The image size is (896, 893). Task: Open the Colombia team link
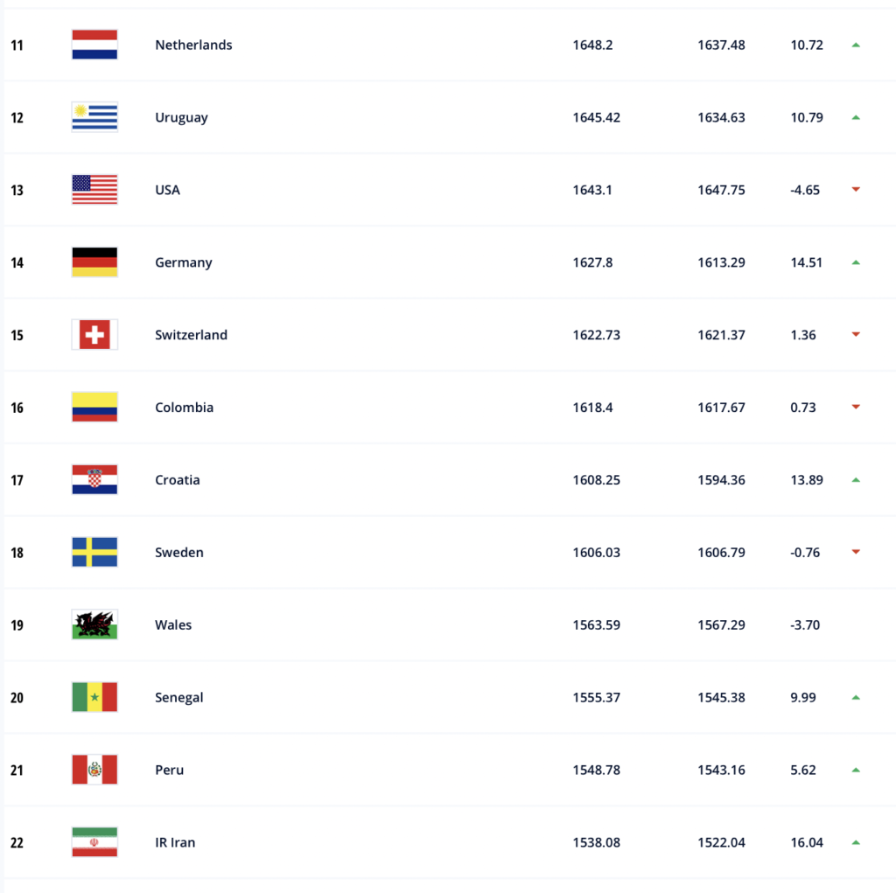pyautogui.click(x=184, y=408)
